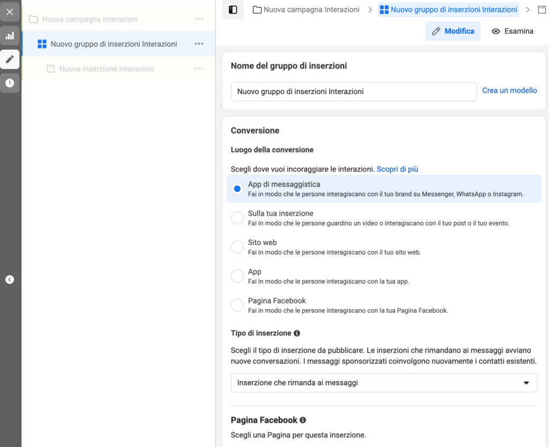This screenshot has height=447, width=549.
Task: Select the Sito web radio option
Action: 237,247
